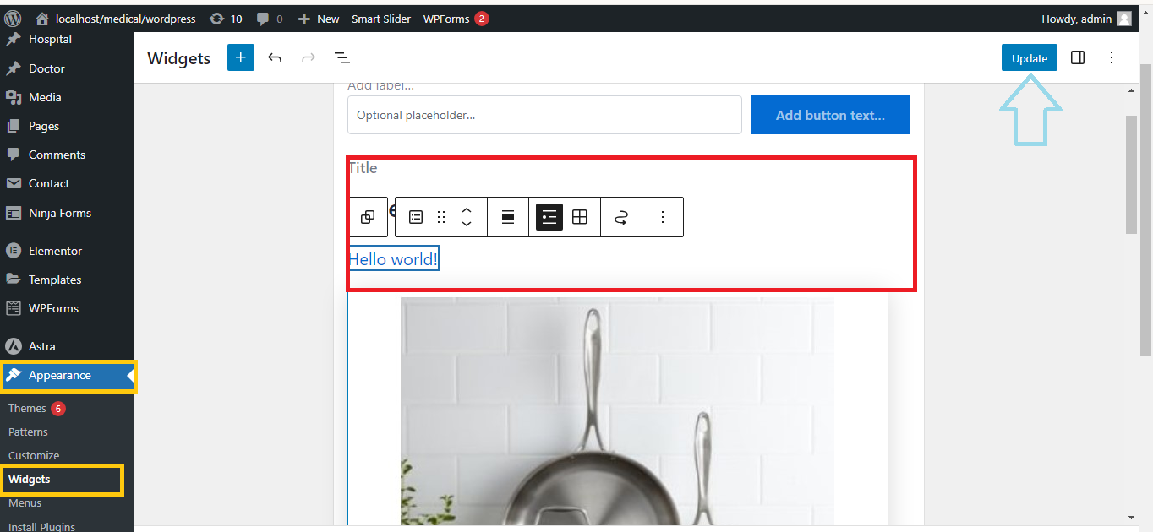Open the block alignment options

click(x=508, y=217)
